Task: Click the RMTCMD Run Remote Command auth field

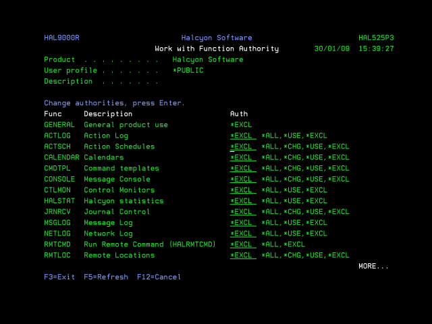Action: (x=243, y=244)
